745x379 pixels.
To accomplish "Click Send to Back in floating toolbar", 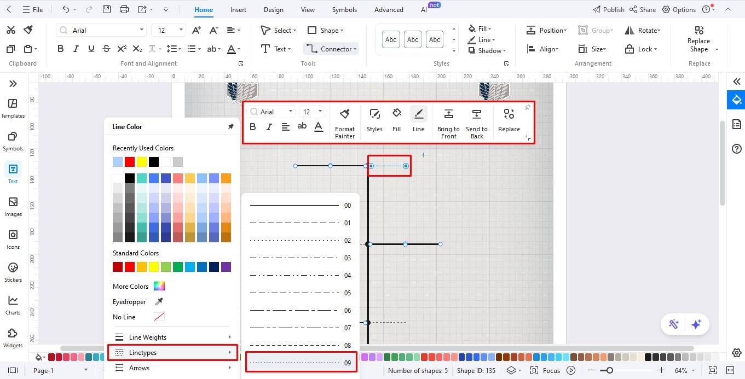I will point(477,123).
